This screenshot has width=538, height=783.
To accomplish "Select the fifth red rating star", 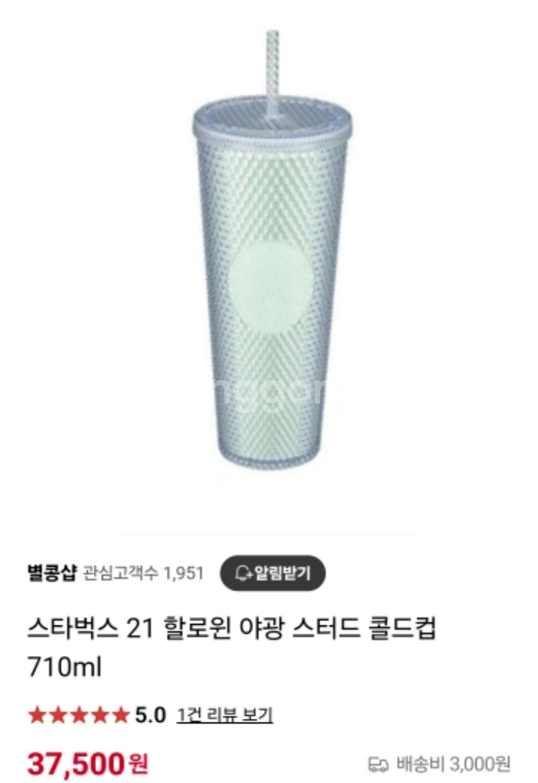I will coord(119,715).
